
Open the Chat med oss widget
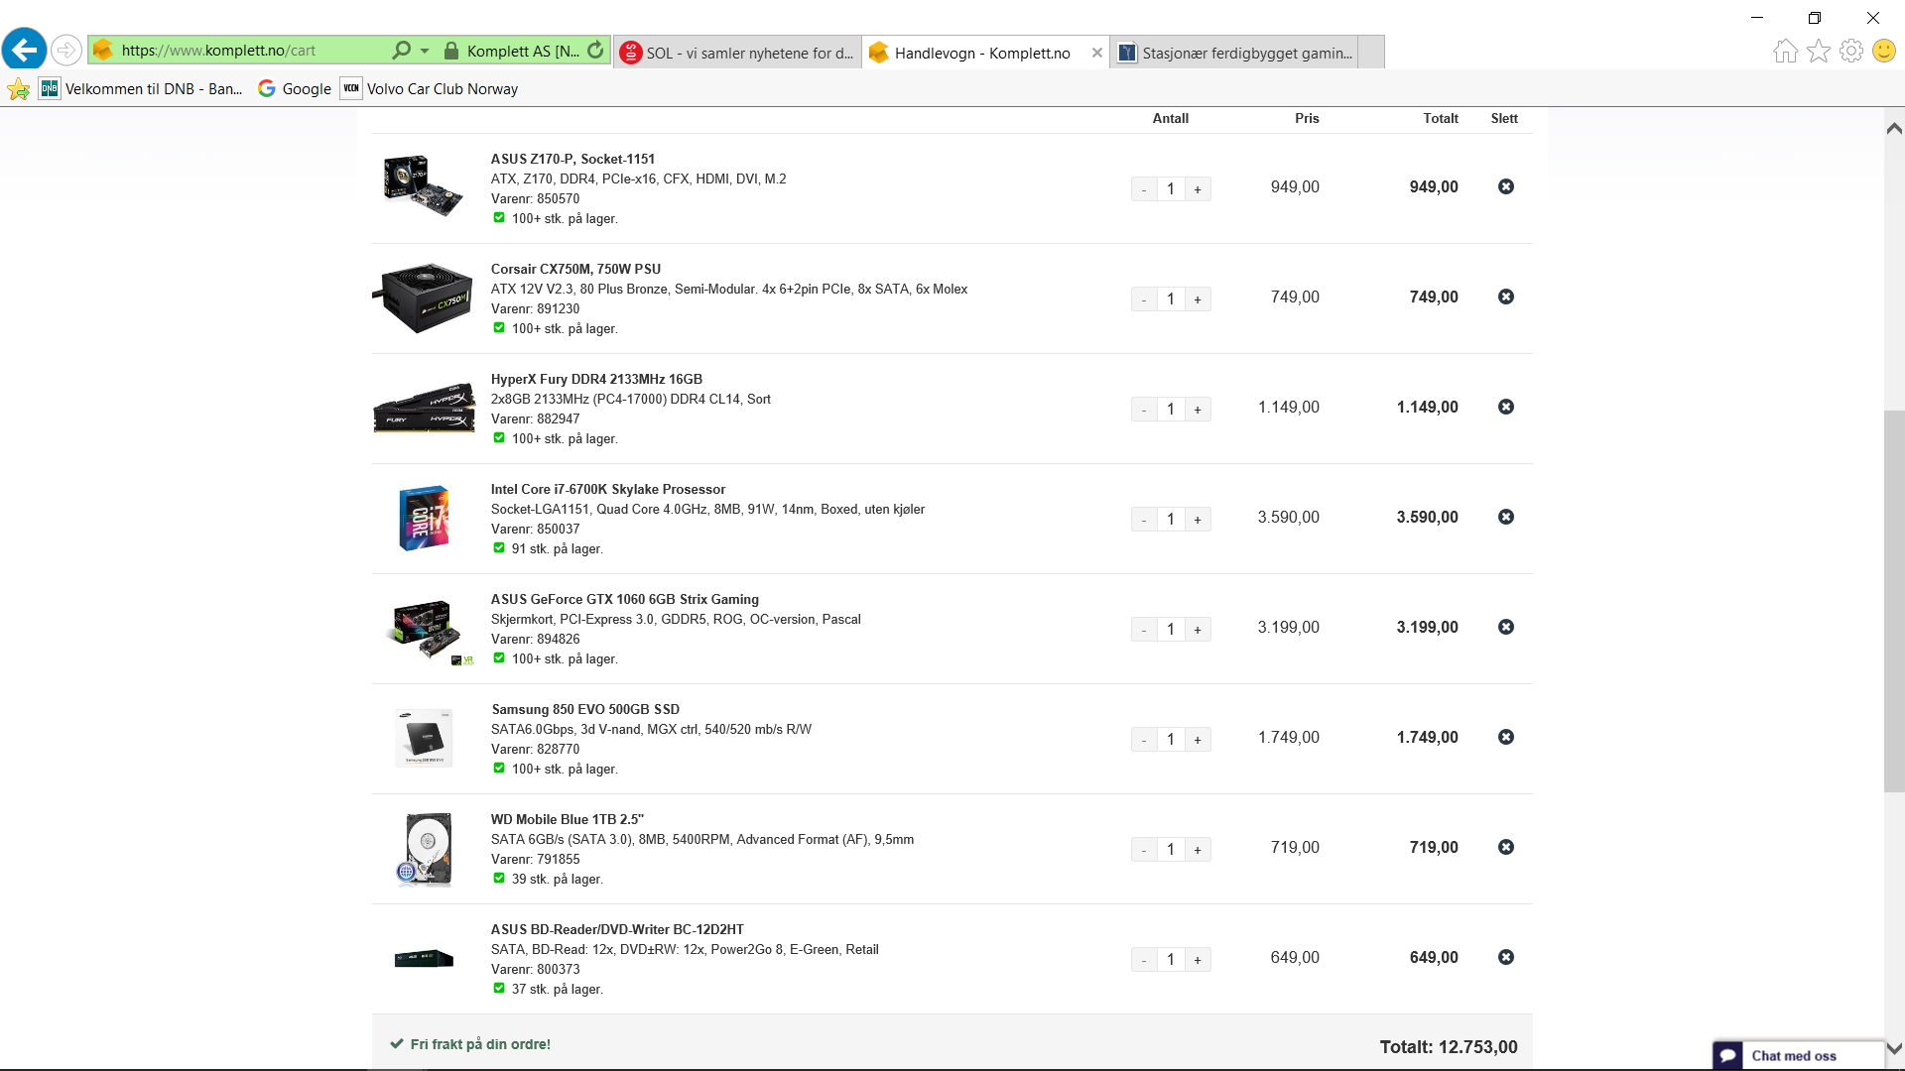tap(1798, 1055)
